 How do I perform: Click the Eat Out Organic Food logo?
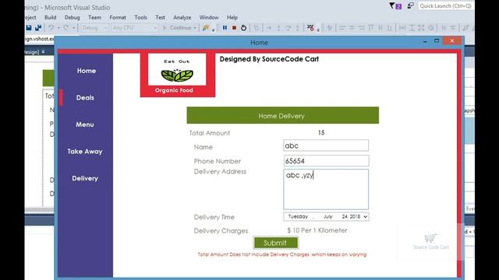177,75
